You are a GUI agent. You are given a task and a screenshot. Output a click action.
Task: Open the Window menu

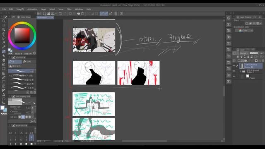[79, 9]
